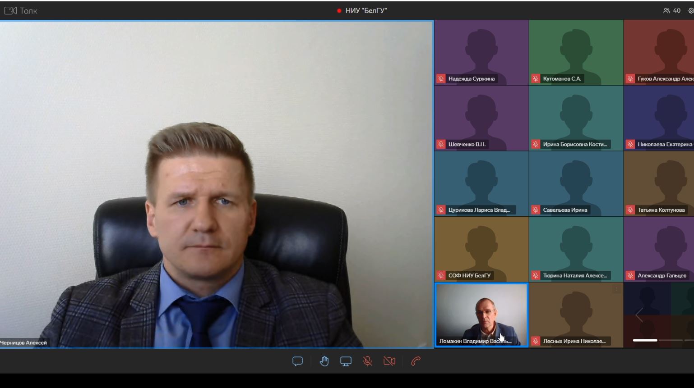The width and height of the screenshot is (694, 388).
Task: Unmute your microphone in the toolbar
Action: 368,361
